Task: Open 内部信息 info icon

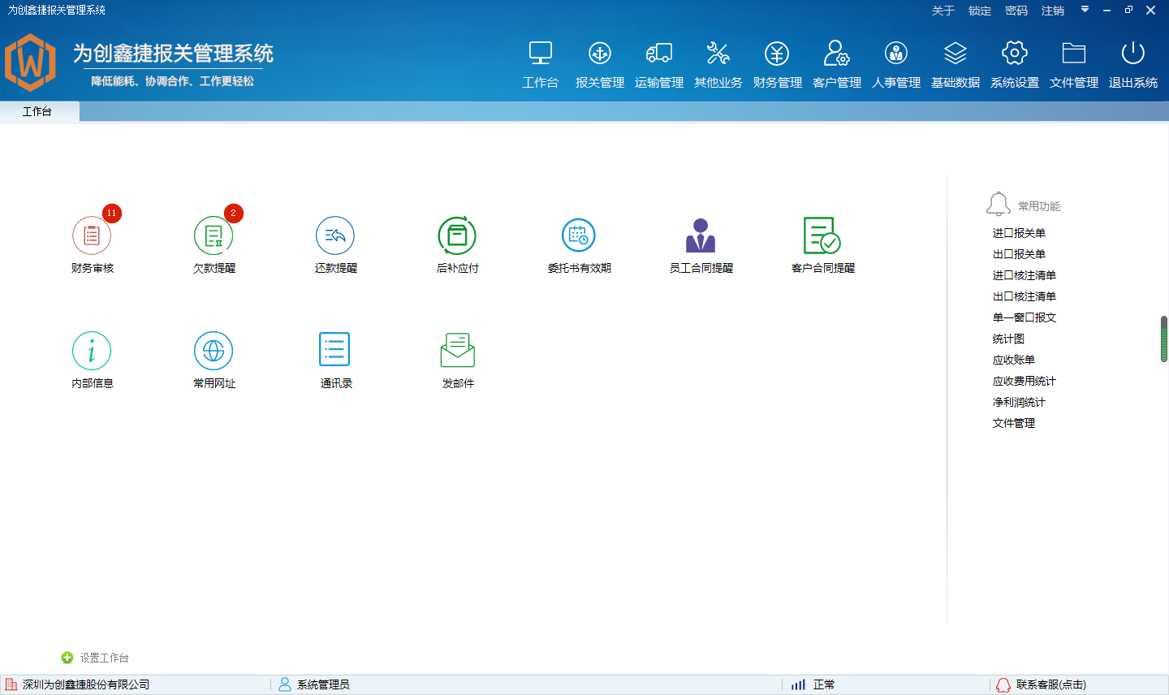Action: tap(92, 351)
